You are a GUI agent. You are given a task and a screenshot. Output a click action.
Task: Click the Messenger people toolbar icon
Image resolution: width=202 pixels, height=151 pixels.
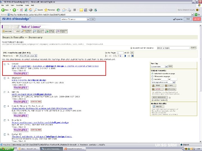(x=95, y=10)
